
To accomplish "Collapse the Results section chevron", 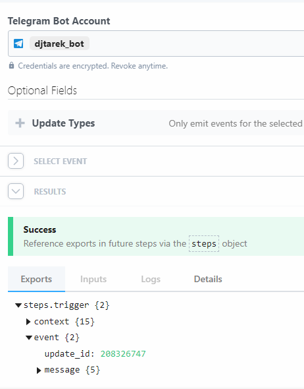I will click(16, 191).
